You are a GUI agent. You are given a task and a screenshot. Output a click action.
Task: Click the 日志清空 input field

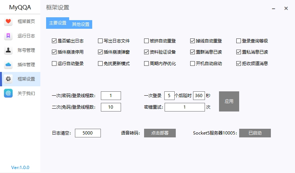point(88,133)
